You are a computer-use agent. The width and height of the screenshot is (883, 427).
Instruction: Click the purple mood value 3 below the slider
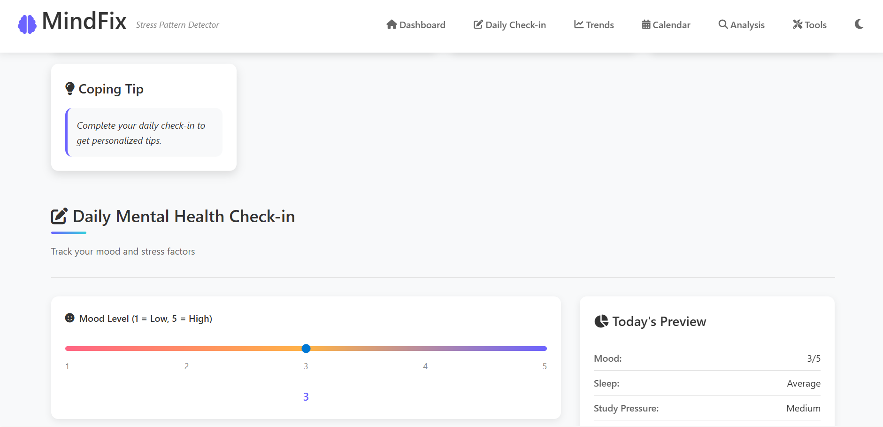[306, 397]
